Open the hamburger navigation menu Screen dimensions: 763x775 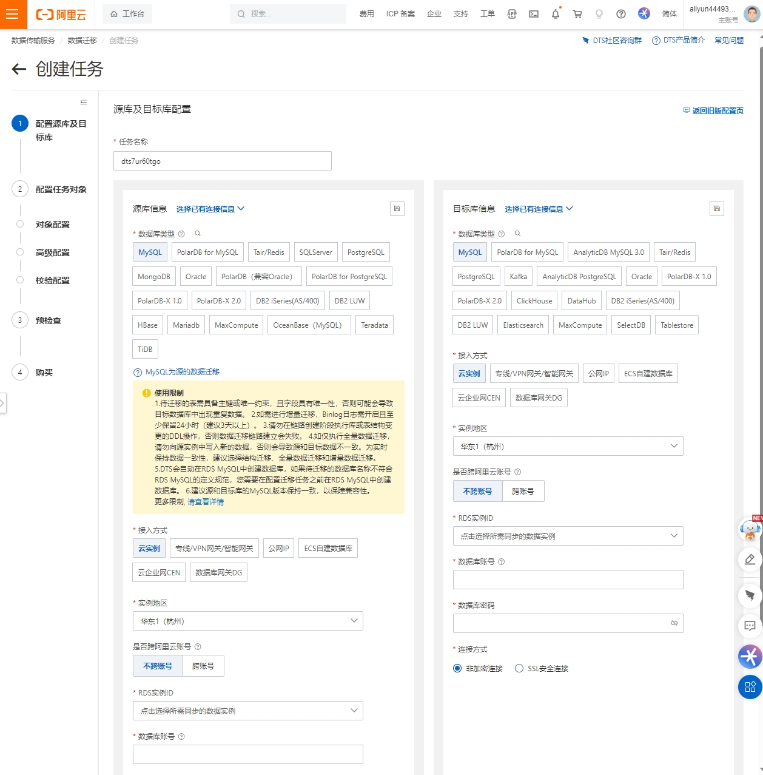click(x=13, y=14)
